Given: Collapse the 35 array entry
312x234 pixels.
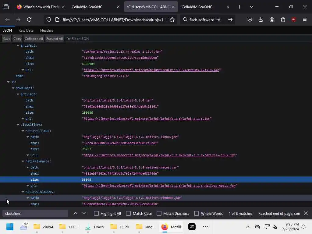Looking at the screenshot, I should click(8, 82).
